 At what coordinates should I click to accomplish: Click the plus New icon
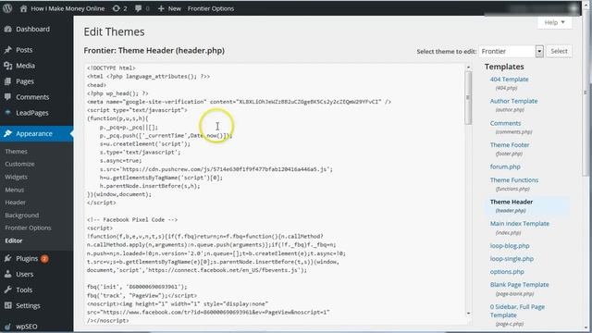161,8
